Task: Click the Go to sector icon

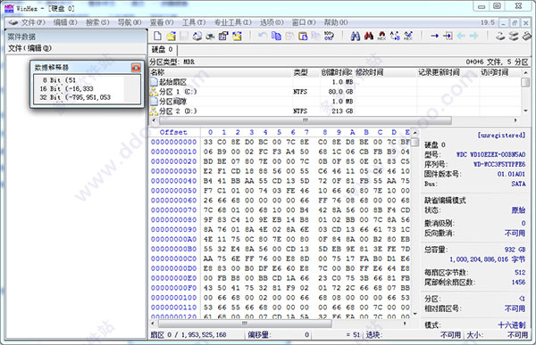Action: pos(448,36)
